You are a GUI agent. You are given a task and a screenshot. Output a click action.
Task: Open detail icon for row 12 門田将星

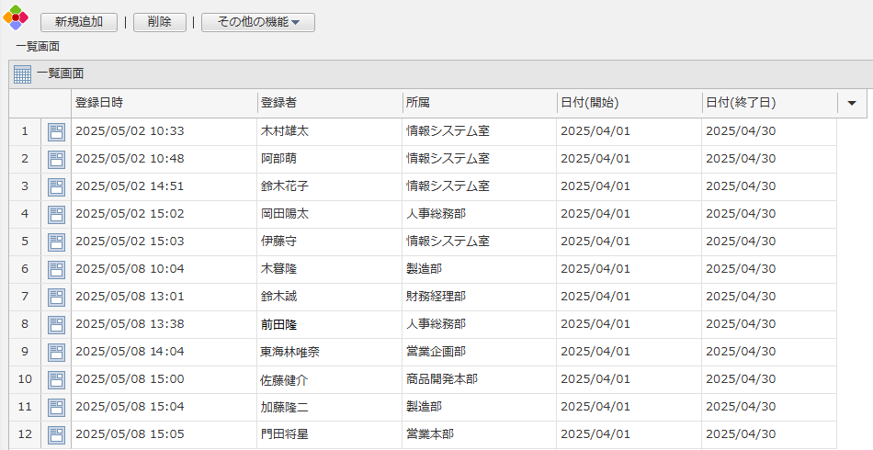coord(56,434)
